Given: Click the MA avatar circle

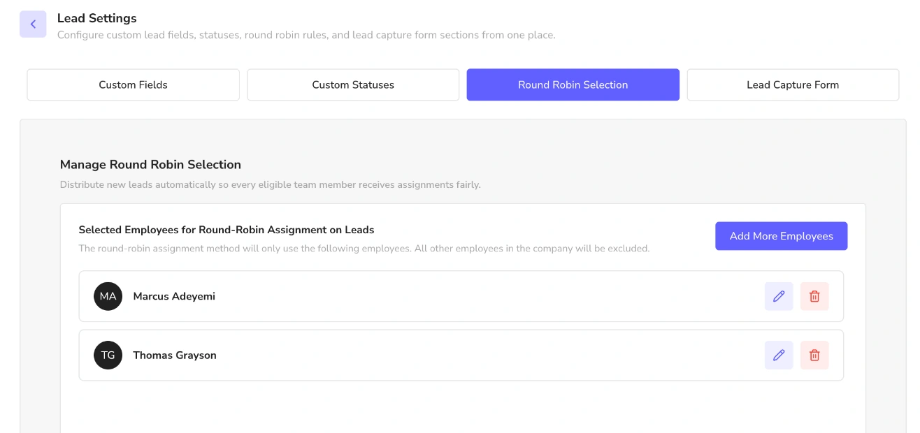Looking at the screenshot, I should 108,296.
